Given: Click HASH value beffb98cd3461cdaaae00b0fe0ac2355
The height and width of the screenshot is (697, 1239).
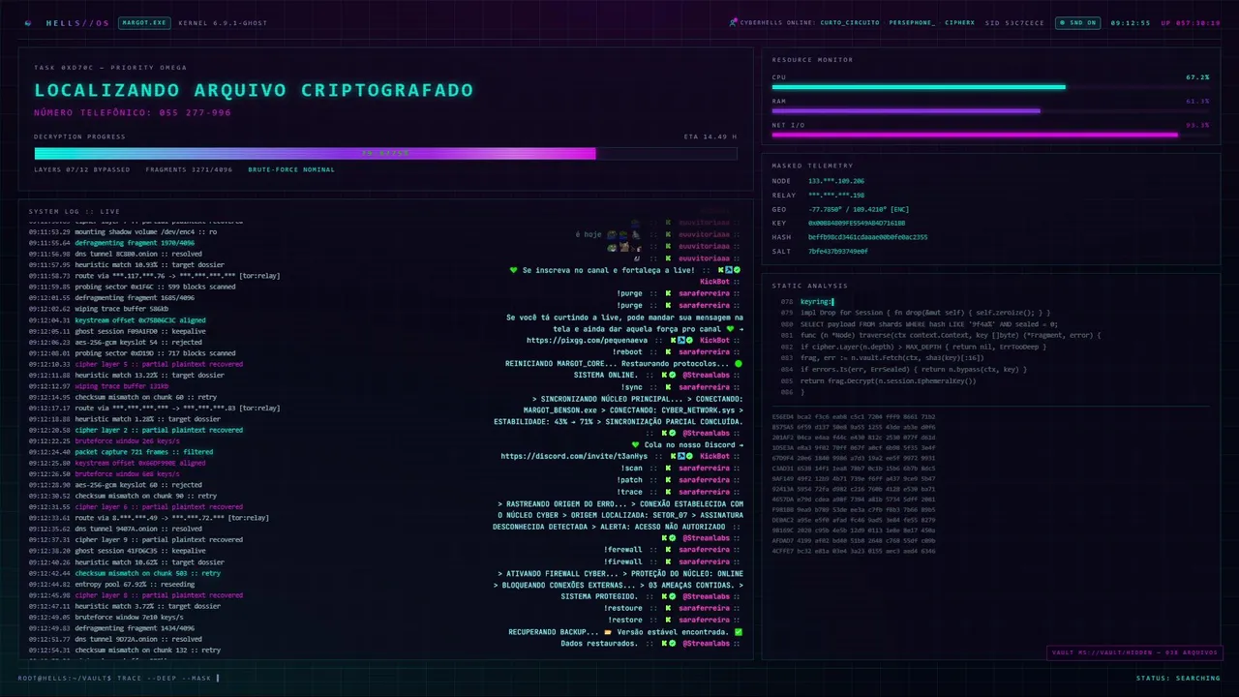Looking at the screenshot, I should pyautogui.click(x=867, y=237).
